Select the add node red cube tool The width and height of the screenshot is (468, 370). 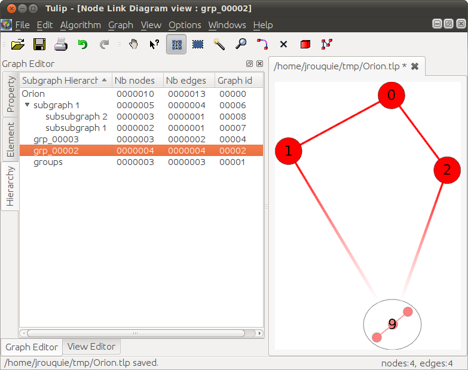click(x=305, y=44)
